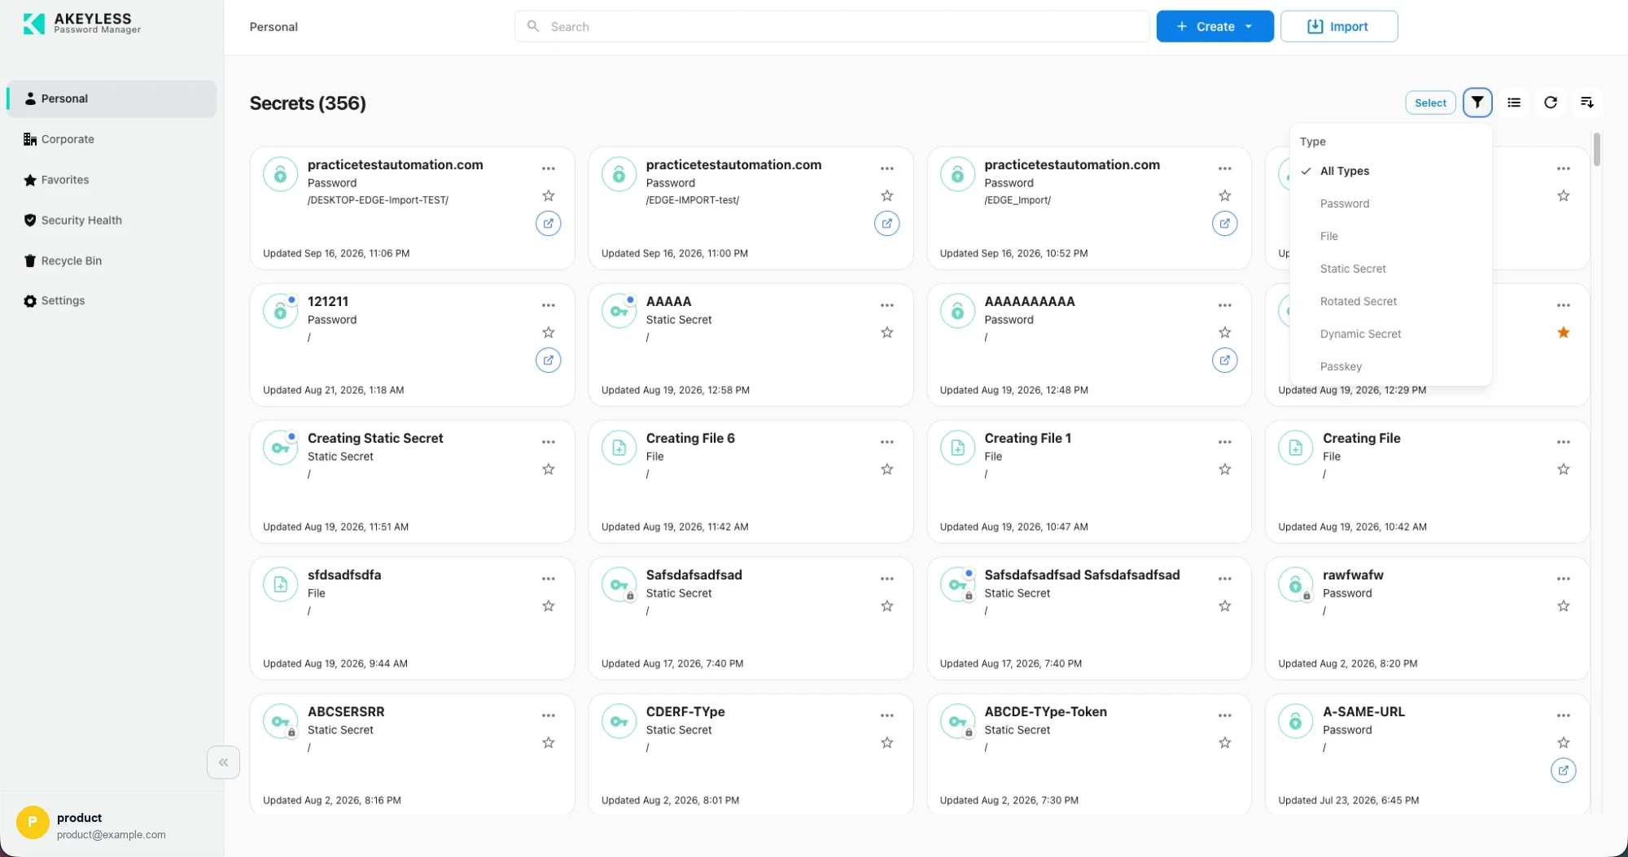Click the Akeyless logo icon
The image size is (1628, 857).
(34, 24)
